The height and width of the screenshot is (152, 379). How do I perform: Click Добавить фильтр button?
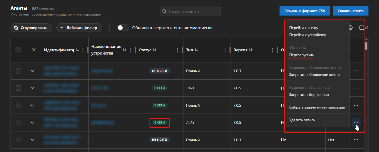click(79, 28)
